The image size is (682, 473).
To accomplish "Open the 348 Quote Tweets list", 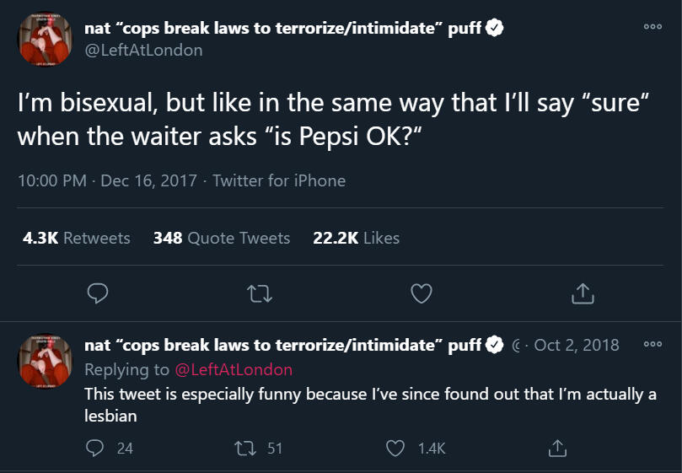I will coord(221,239).
